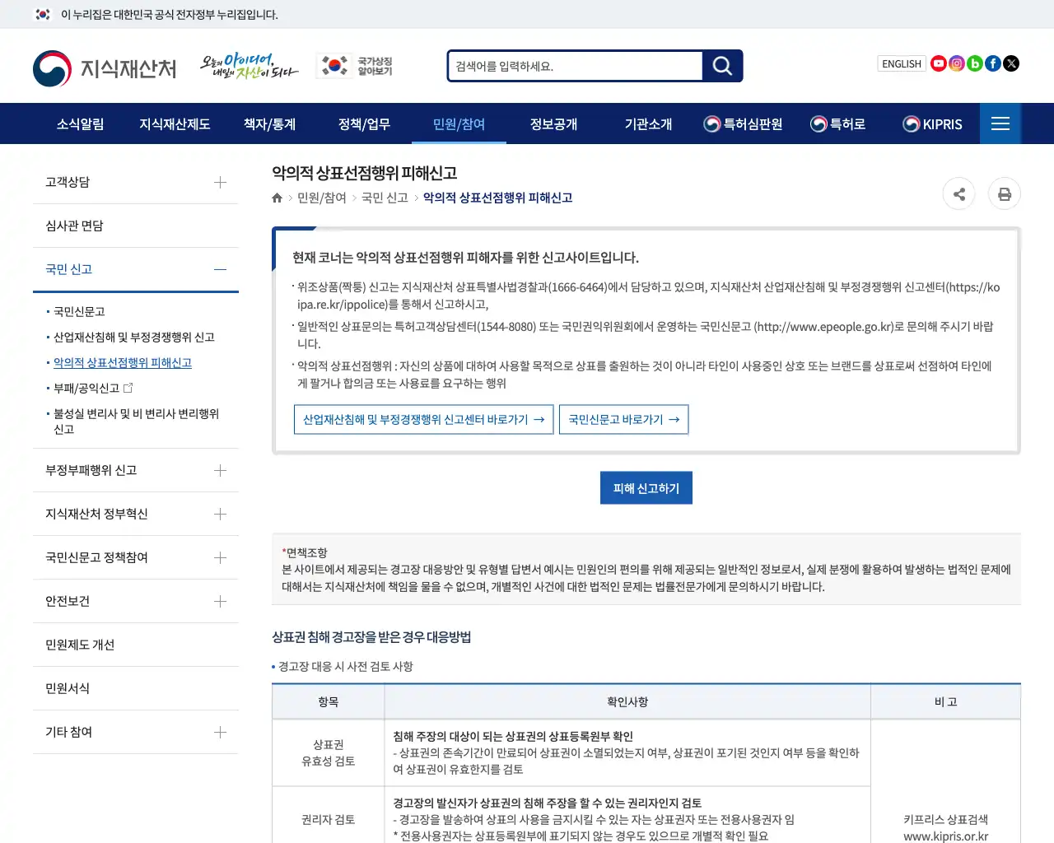Screen dimensions: 1054x843
Task: Collapse the 국민 신고 sidebar section
Action: click(x=219, y=268)
